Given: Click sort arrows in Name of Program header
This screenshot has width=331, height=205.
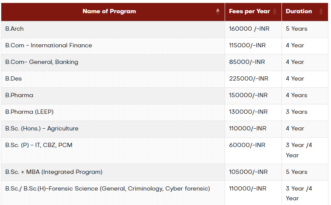Looking at the screenshot, I should [x=218, y=12].
